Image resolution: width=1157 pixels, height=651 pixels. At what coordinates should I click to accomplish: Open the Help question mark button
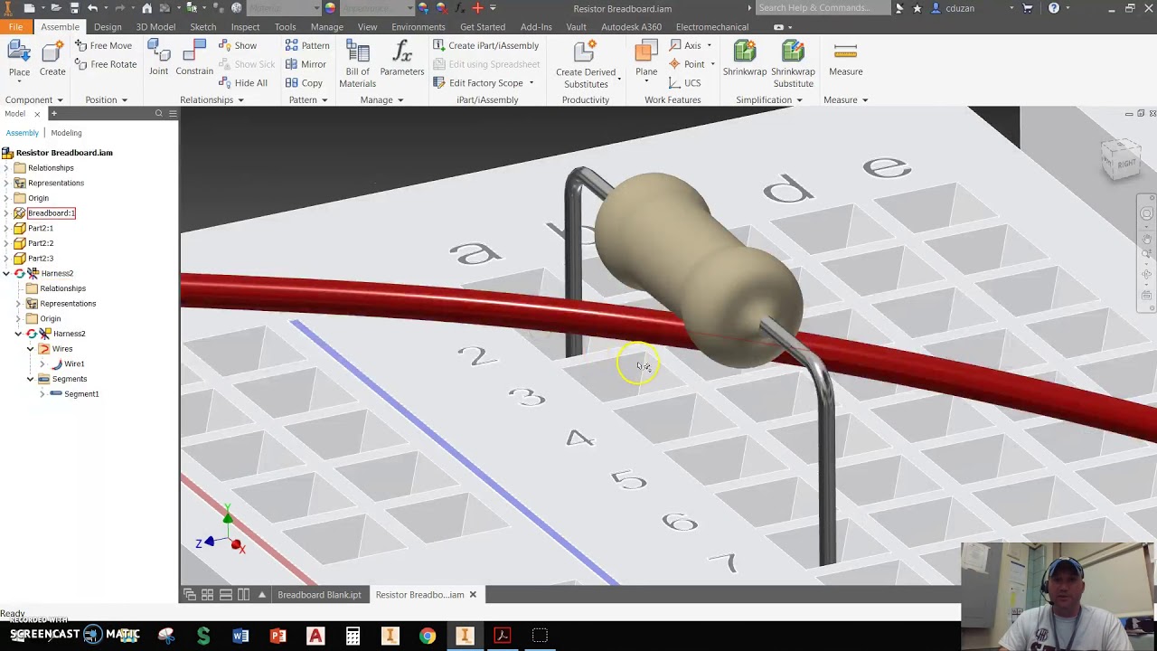point(1054,8)
